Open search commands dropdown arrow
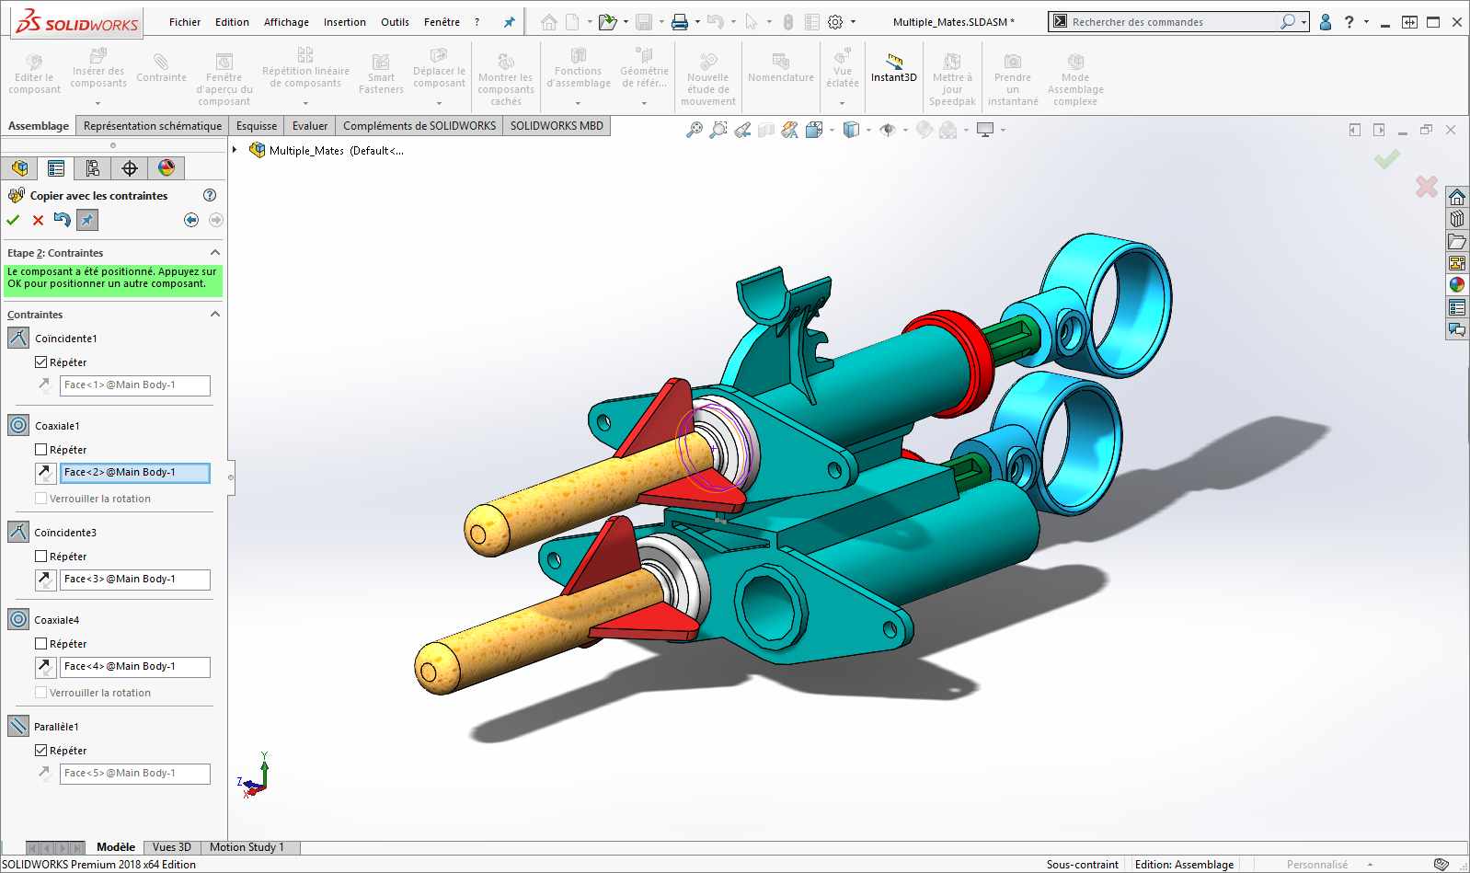This screenshot has width=1470, height=873. click(1303, 22)
